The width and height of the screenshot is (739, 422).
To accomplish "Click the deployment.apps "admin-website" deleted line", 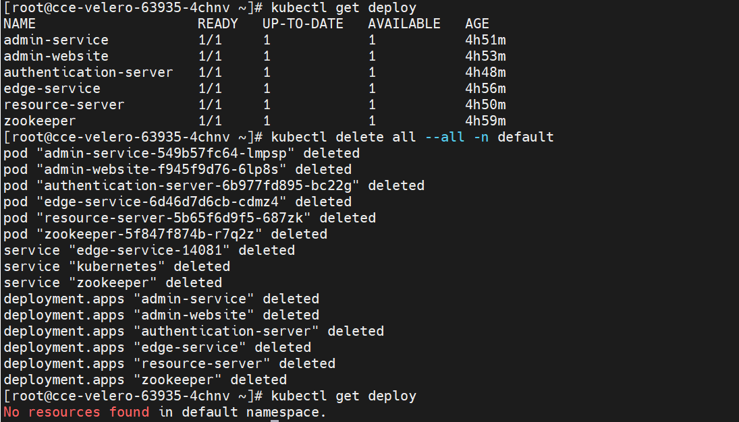I will (x=161, y=315).
